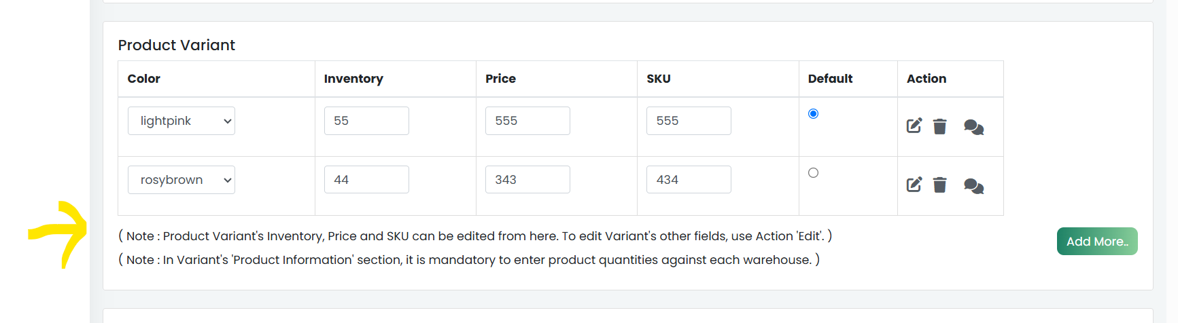Focus lightpink price field showing 555
The height and width of the screenshot is (323, 1178).
[527, 121]
